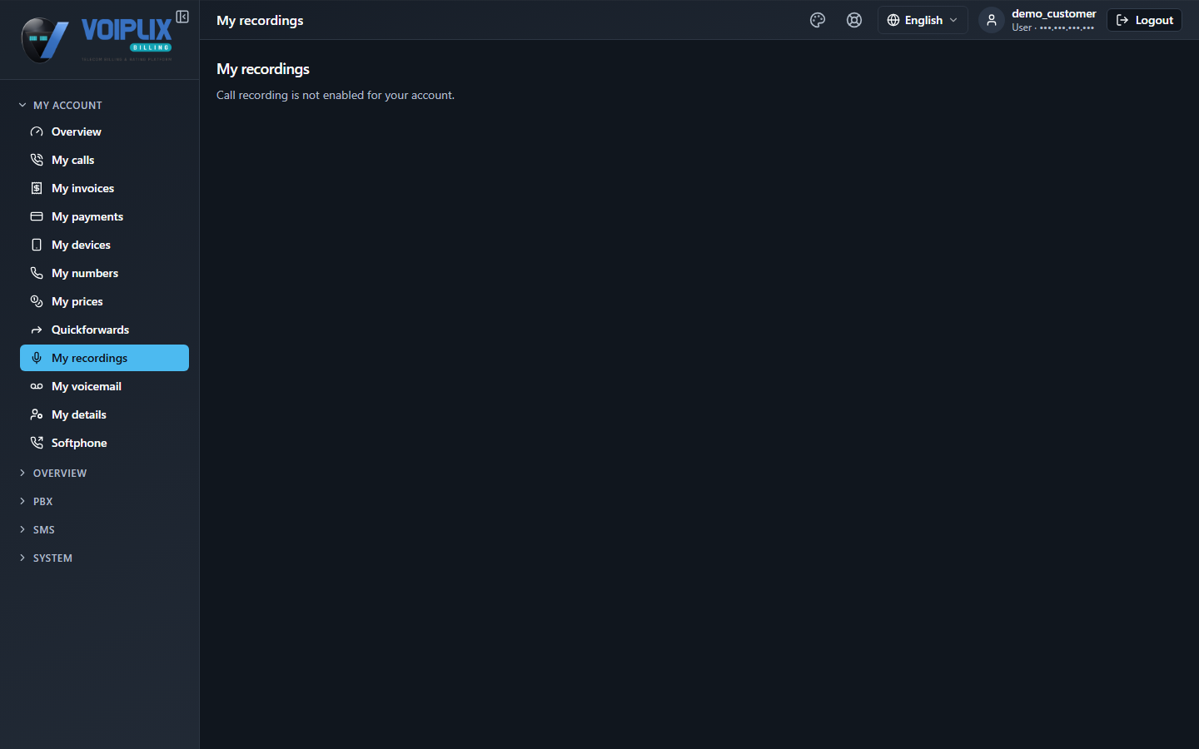Screen dimensions: 1199x749
Task: Open the theme palette icon
Action: point(818,20)
